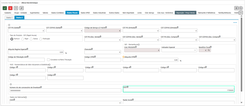Select the Publicação radio option
This screenshot has height=106, width=245.
(x=41, y=39)
